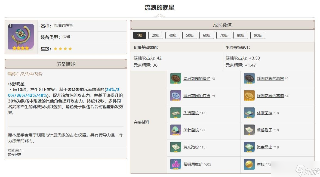Switch to the 20级 level tab
Viewport: 320px width, 177px height.
(x=156, y=35)
